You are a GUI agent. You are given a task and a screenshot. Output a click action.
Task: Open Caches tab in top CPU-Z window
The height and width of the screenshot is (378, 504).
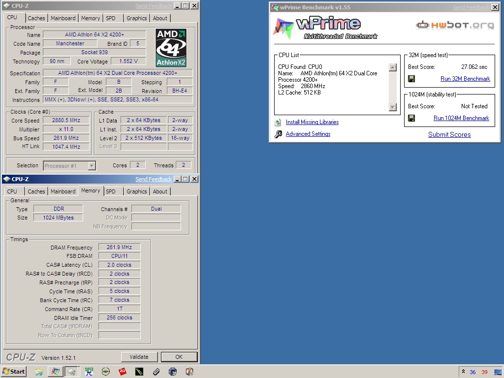[36, 18]
